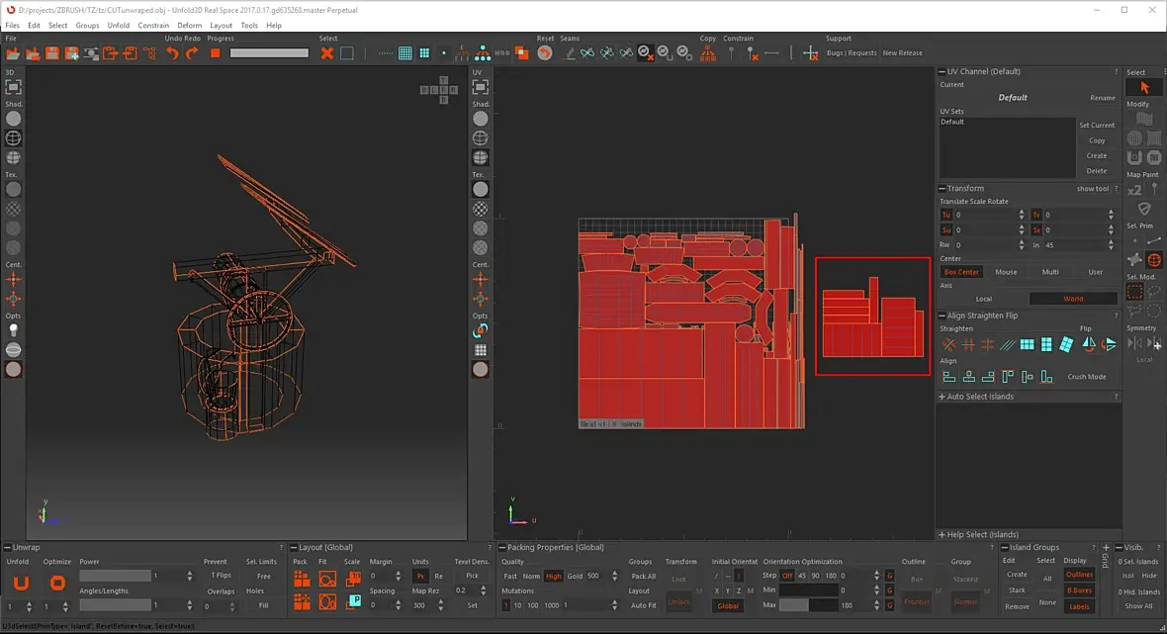Screen dimensions: 1167x634
Task: Click the open file folder icon
Action: click(13, 53)
